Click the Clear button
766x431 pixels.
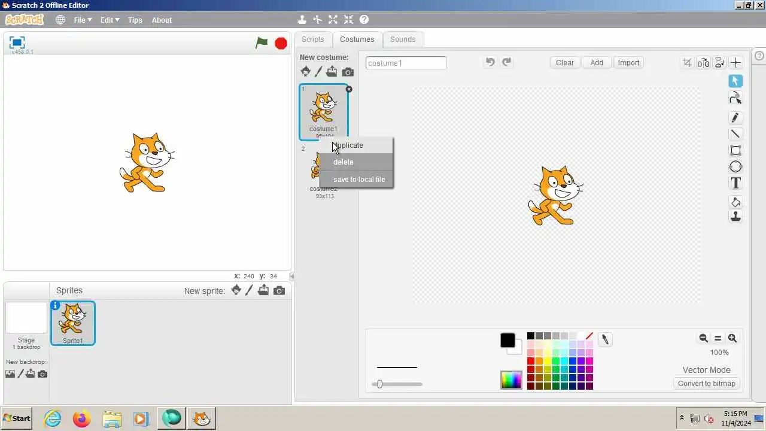pyautogui.click(x=565, y=62)
